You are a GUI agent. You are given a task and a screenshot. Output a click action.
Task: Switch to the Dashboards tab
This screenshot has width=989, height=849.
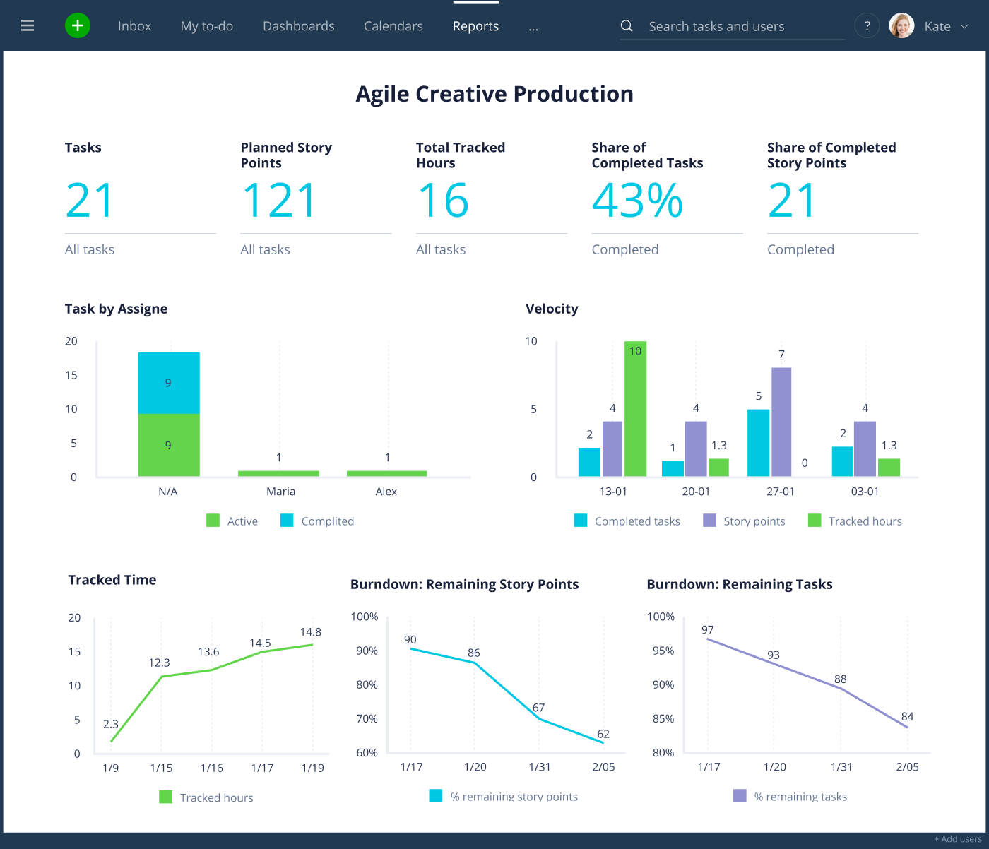coord(299,26)
